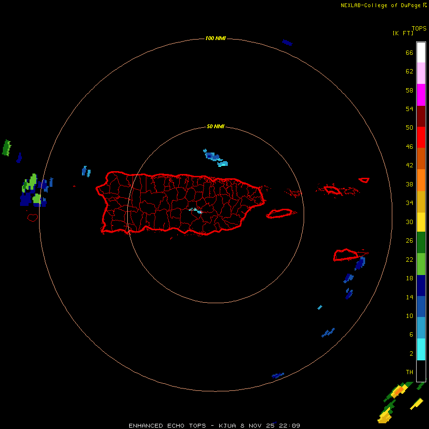
Task: Click the Mona Island outline west of Puerto Rico
Action: point(32,217)
